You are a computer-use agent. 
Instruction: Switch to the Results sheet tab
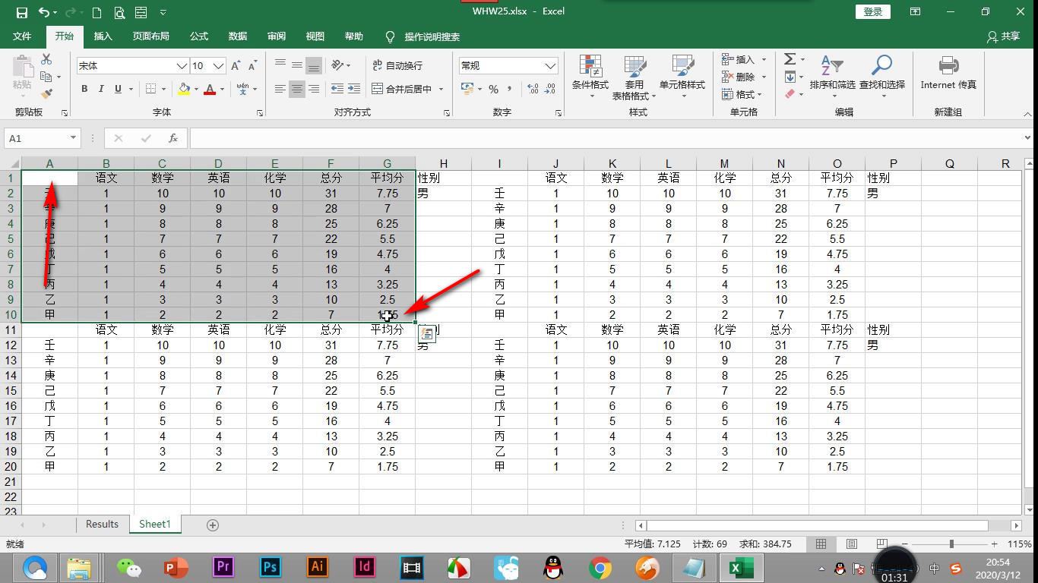point(102,524)
